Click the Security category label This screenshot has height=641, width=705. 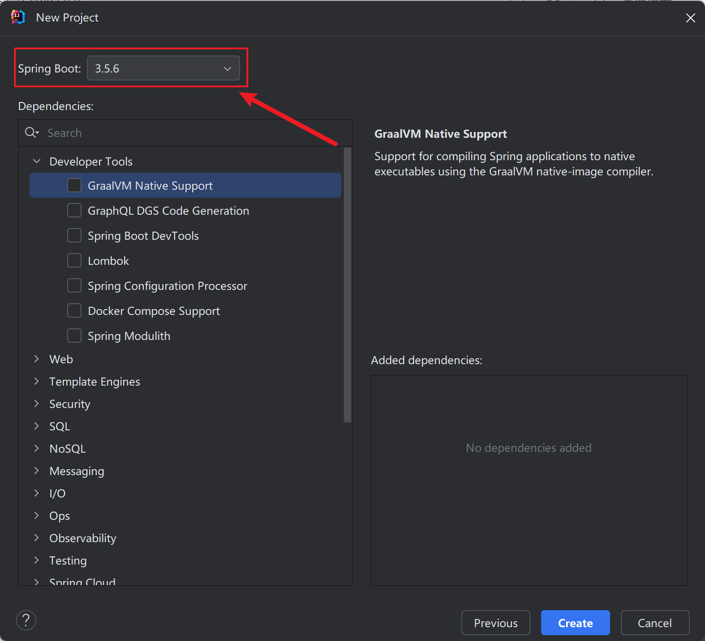[x=70, y=404]
